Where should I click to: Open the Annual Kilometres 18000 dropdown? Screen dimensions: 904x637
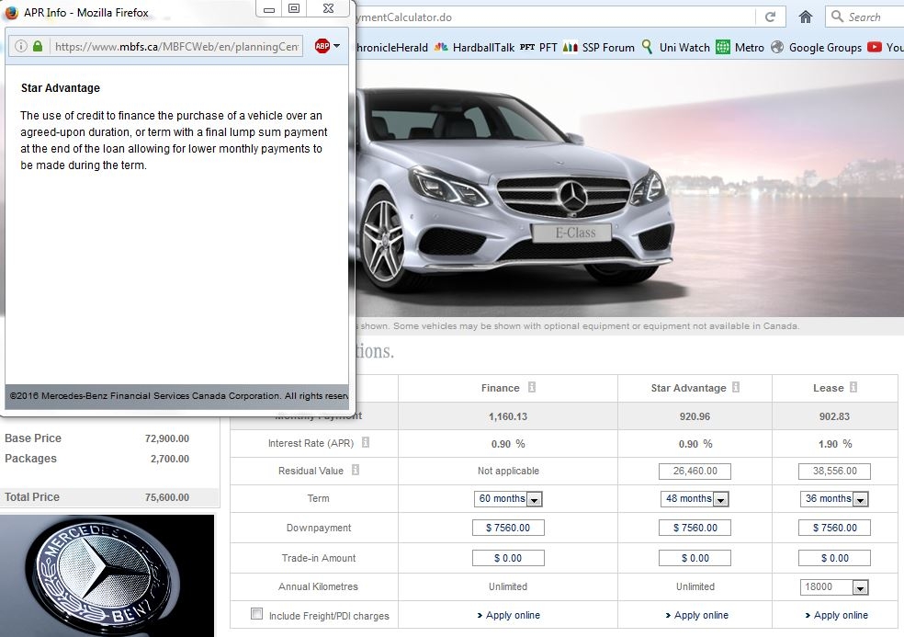coord(834,586)
